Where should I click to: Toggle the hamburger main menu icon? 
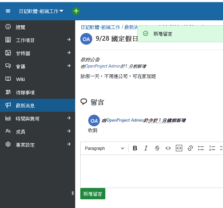[8, 11]
